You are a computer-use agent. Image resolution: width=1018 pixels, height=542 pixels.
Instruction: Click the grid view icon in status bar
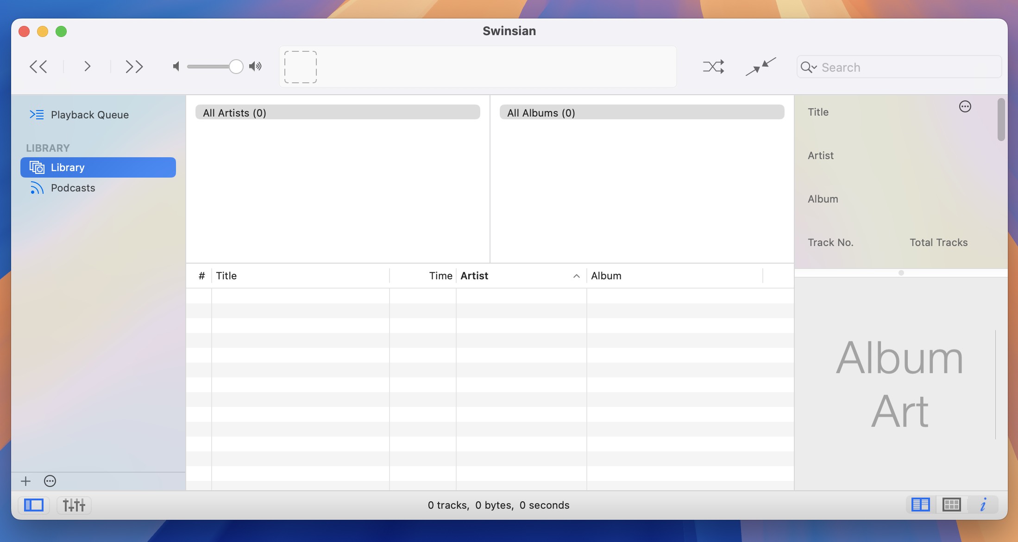pyautogui.click(x=951, y=505)
